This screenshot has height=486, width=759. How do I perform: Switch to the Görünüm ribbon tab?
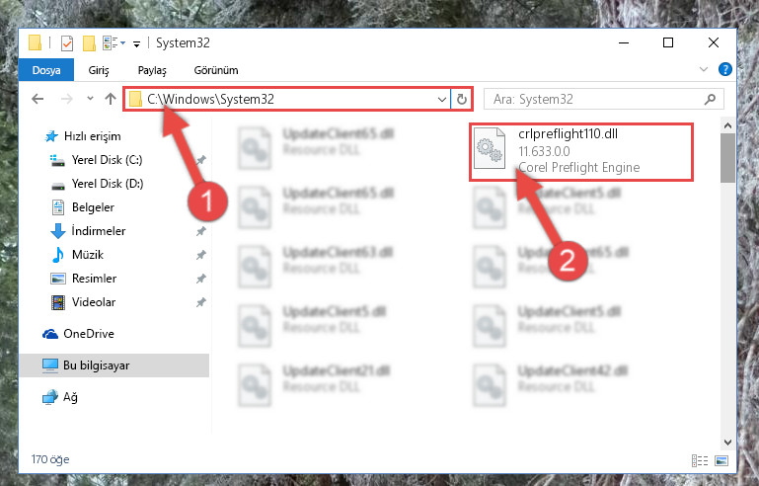216,70
